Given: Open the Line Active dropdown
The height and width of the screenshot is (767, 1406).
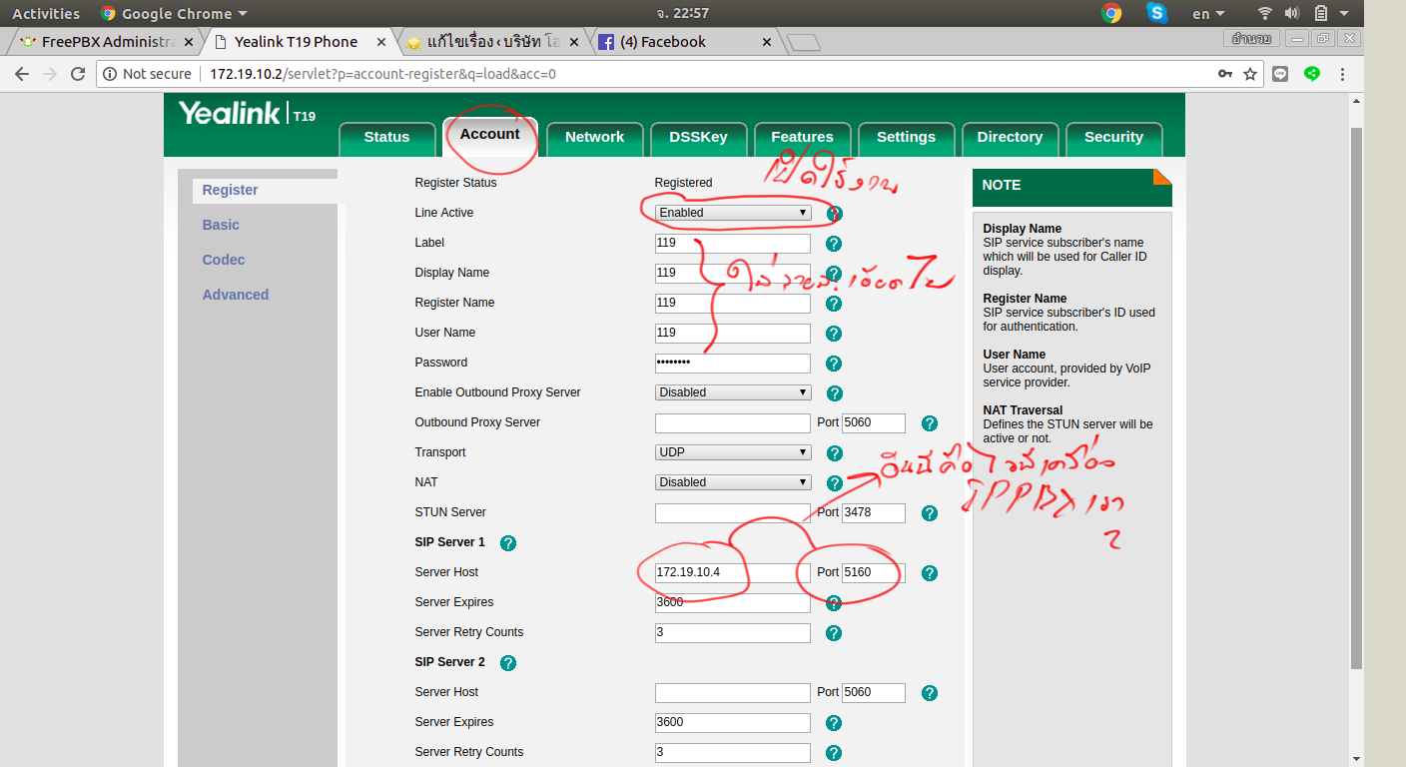Looking at the screenshot, I should (733, 213).
